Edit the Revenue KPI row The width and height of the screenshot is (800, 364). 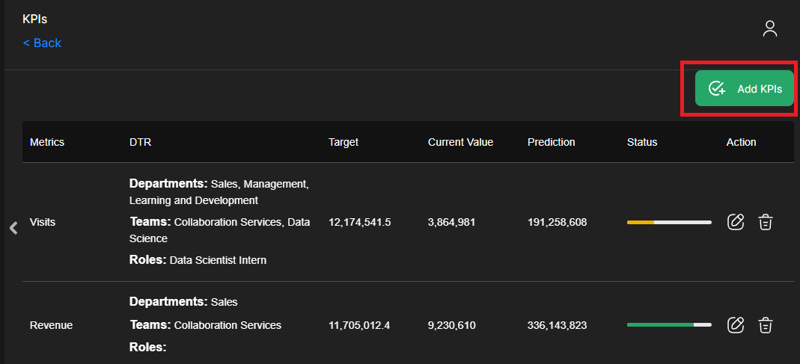(736, 324)
